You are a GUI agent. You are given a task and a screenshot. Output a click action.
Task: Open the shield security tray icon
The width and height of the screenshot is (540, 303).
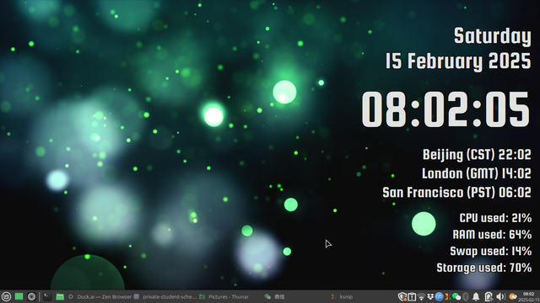[402, 296]
